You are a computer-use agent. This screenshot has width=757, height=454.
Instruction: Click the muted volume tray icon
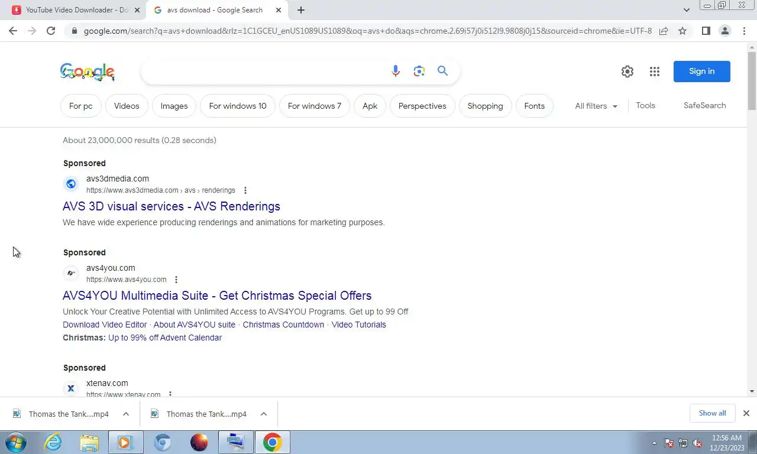[697, 443]
